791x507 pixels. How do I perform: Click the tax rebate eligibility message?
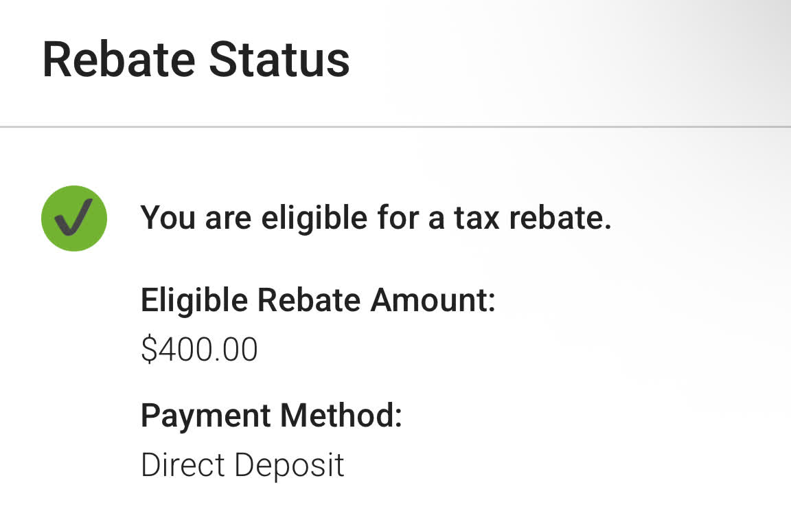point(376,218)
